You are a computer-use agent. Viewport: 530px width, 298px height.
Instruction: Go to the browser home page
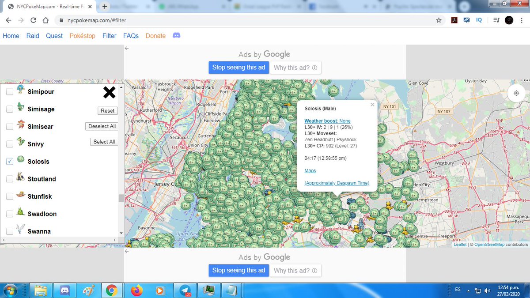pyautogui.click(x=45, y=20)
